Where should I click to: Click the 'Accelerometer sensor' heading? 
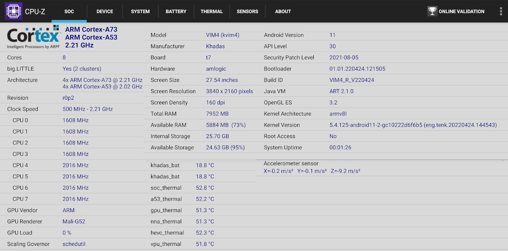pyautogui.click(x=291, y=164)
